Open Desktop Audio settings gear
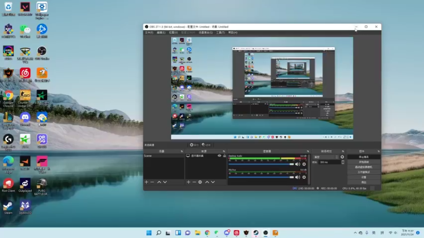 click(x=304, y=164)
